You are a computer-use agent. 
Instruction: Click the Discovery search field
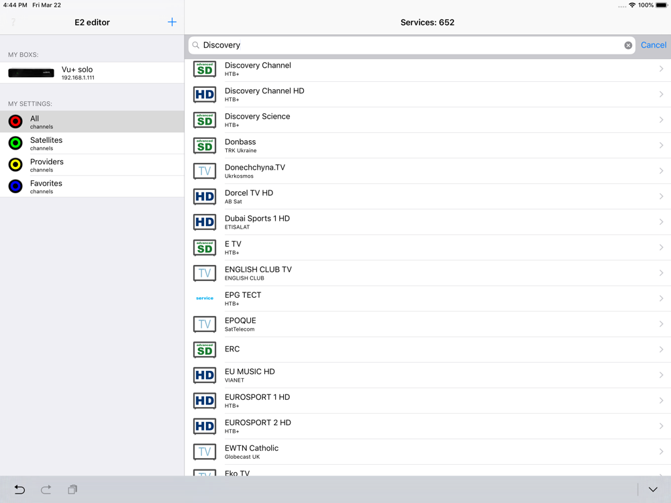click(x=412, y=46)
